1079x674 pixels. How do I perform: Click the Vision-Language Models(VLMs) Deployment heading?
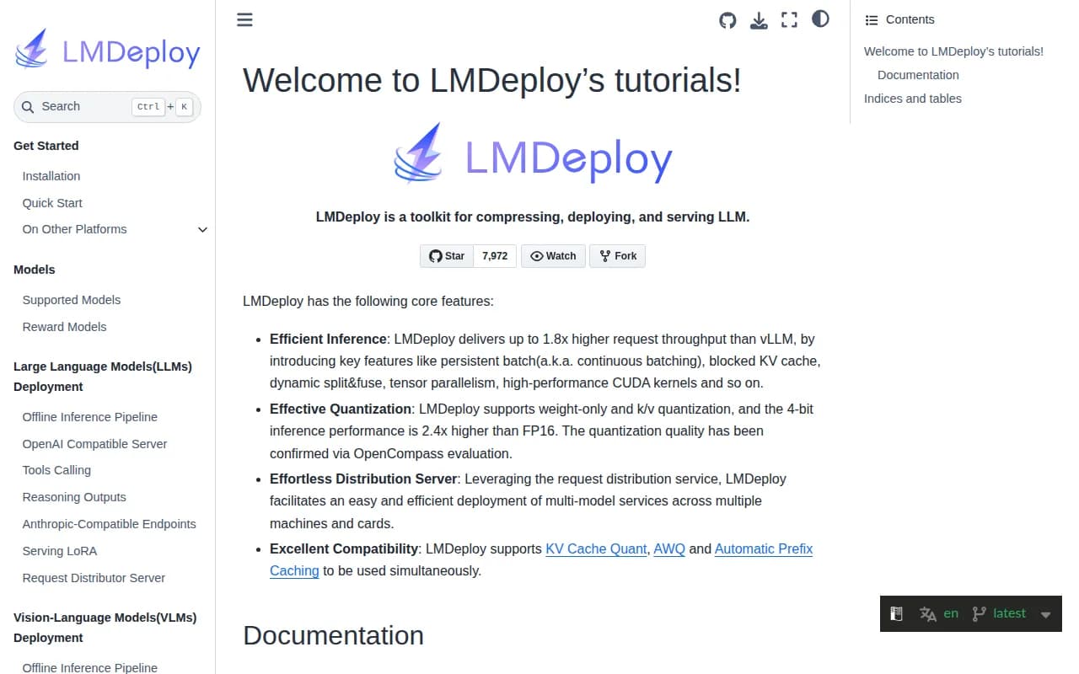105,628
